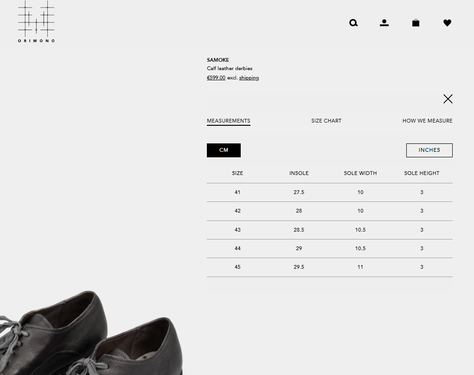
Task: Click the SOLE HEIGHT column header
Action: (422, 173)
